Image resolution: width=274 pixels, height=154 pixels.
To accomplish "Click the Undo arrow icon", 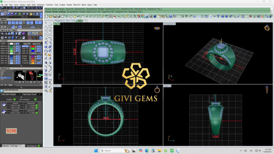I will (x=79, y=17).
